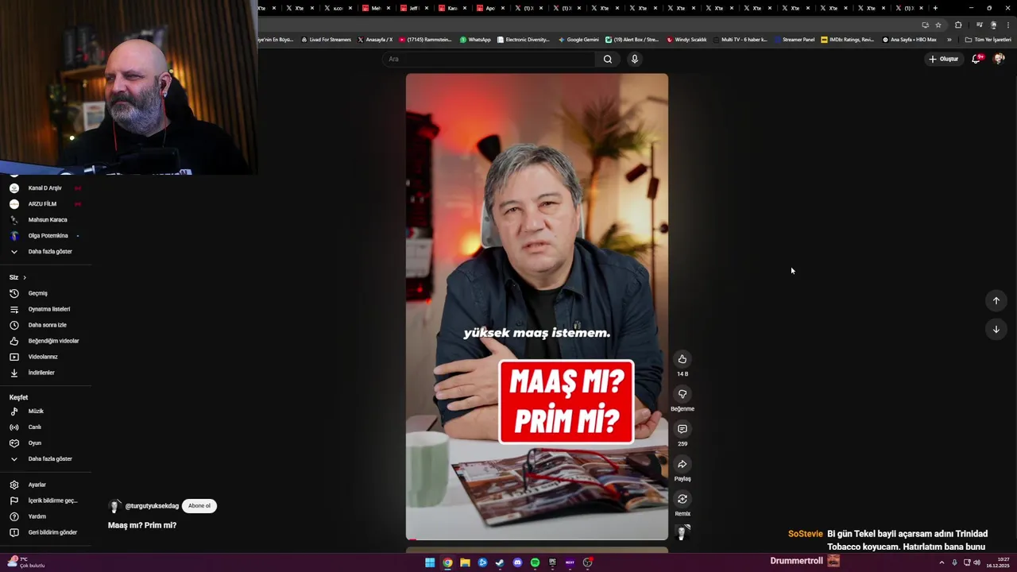Open weather widget Çok bulutlu

click(25, 562)
